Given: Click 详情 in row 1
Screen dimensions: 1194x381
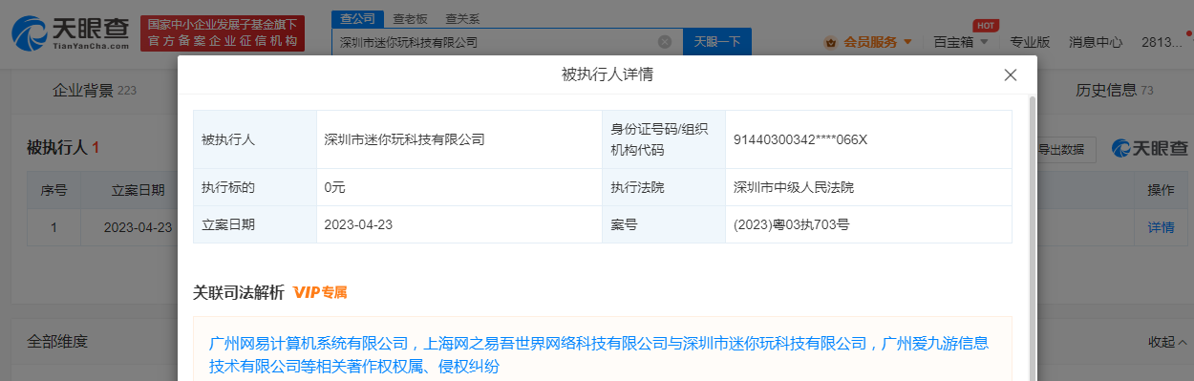Looking at the screenshot, I should click(1160, 227).
